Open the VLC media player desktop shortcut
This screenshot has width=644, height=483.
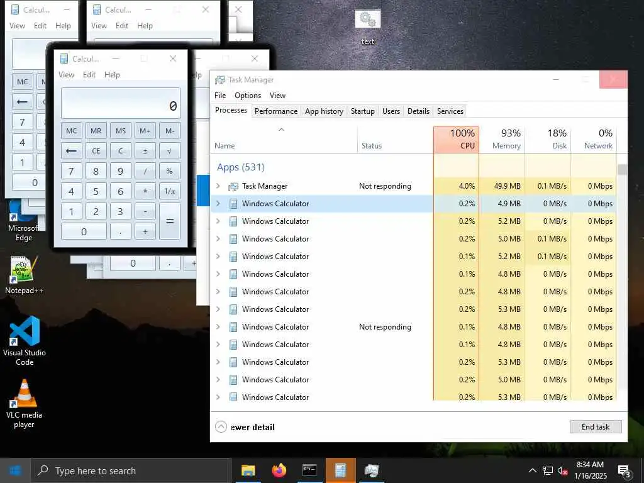pyautogui.click(x=24, y=404)
